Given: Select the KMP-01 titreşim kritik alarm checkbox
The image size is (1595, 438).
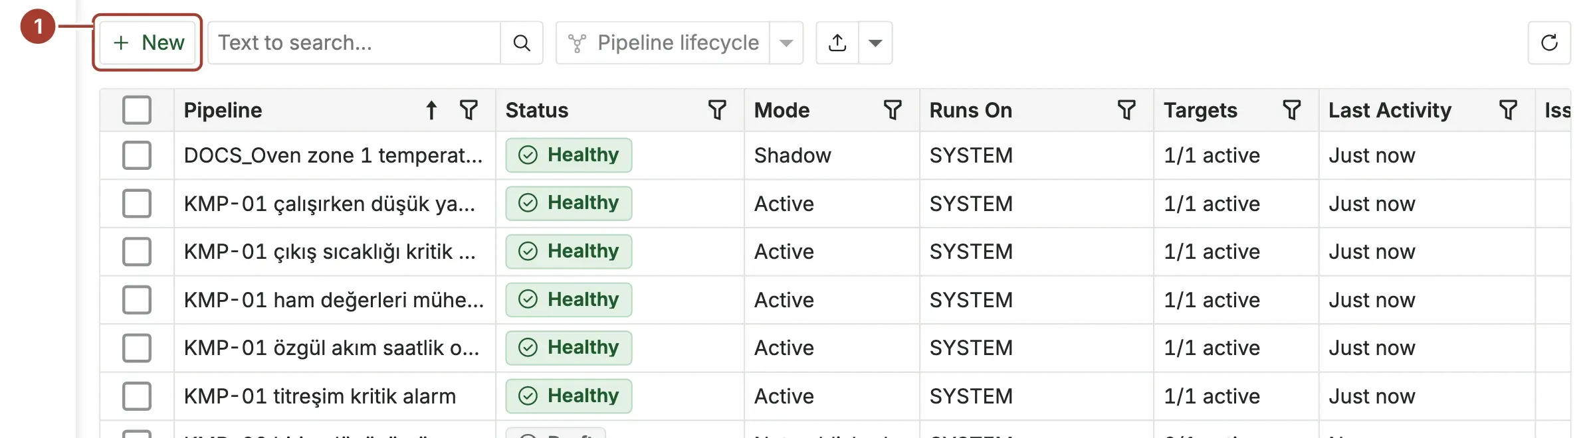Looking at the screenshot, I should tap(137, 396).
